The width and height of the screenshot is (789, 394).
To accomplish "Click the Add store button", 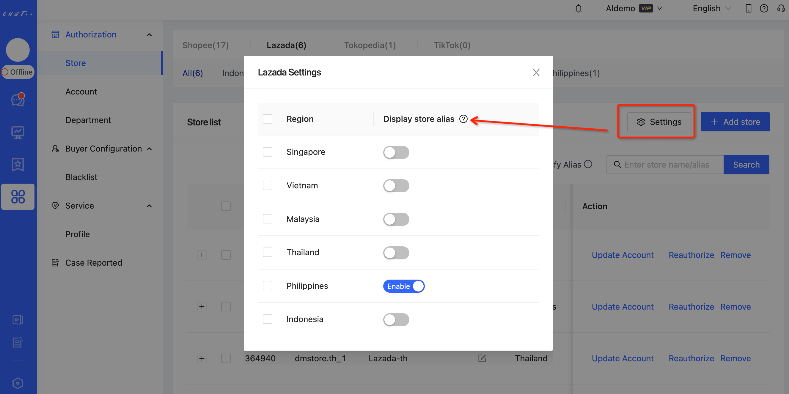I will coord(735,122).
